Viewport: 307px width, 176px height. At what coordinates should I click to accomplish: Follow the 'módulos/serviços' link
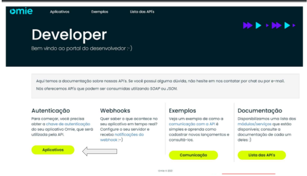click(x=254, y=124)
